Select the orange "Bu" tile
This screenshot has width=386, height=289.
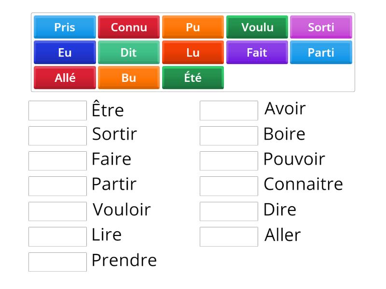pyautogui.click(x=128, y=78)
